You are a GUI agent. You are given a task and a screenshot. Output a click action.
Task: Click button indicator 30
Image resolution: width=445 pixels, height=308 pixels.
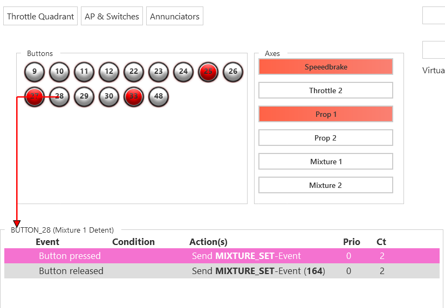(x=109, y=96)
